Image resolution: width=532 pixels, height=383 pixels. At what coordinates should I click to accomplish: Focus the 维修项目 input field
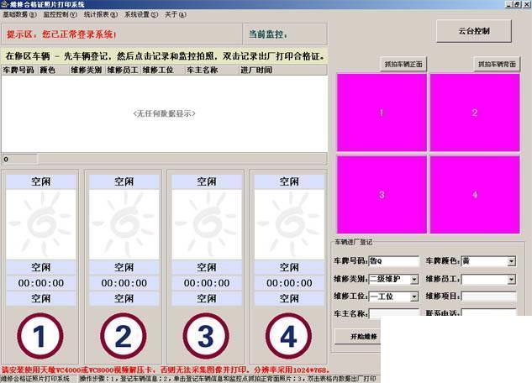click(x=488, y=296)
